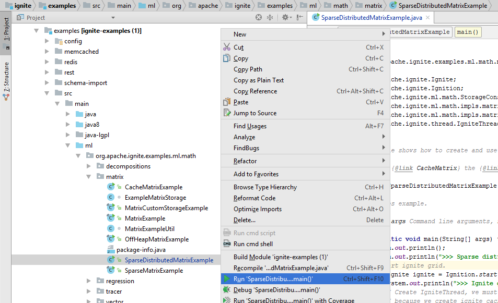Open the Analyze submenu

305,137
